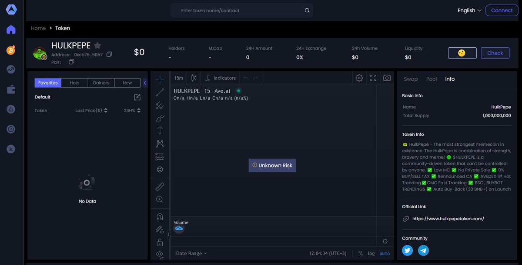Image resolution: width=522 pixels, height=265 pixels.
Task: Toggle hide all drawings eye icon
Action: click(160, 254)
